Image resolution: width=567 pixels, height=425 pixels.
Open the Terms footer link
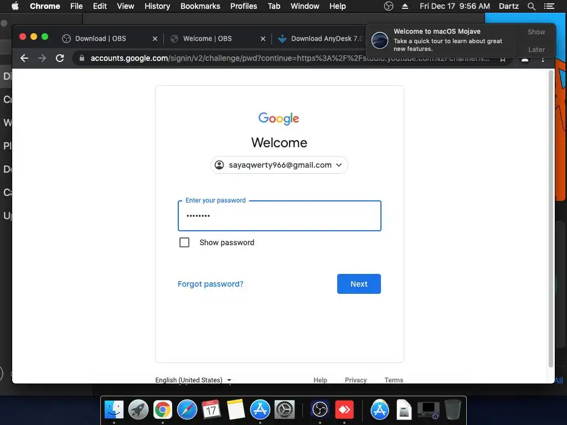394,380
